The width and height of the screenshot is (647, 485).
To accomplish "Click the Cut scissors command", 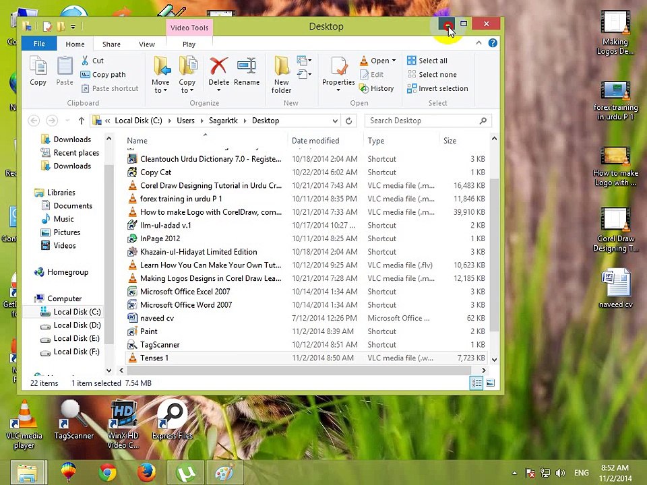I will point(92,61).
